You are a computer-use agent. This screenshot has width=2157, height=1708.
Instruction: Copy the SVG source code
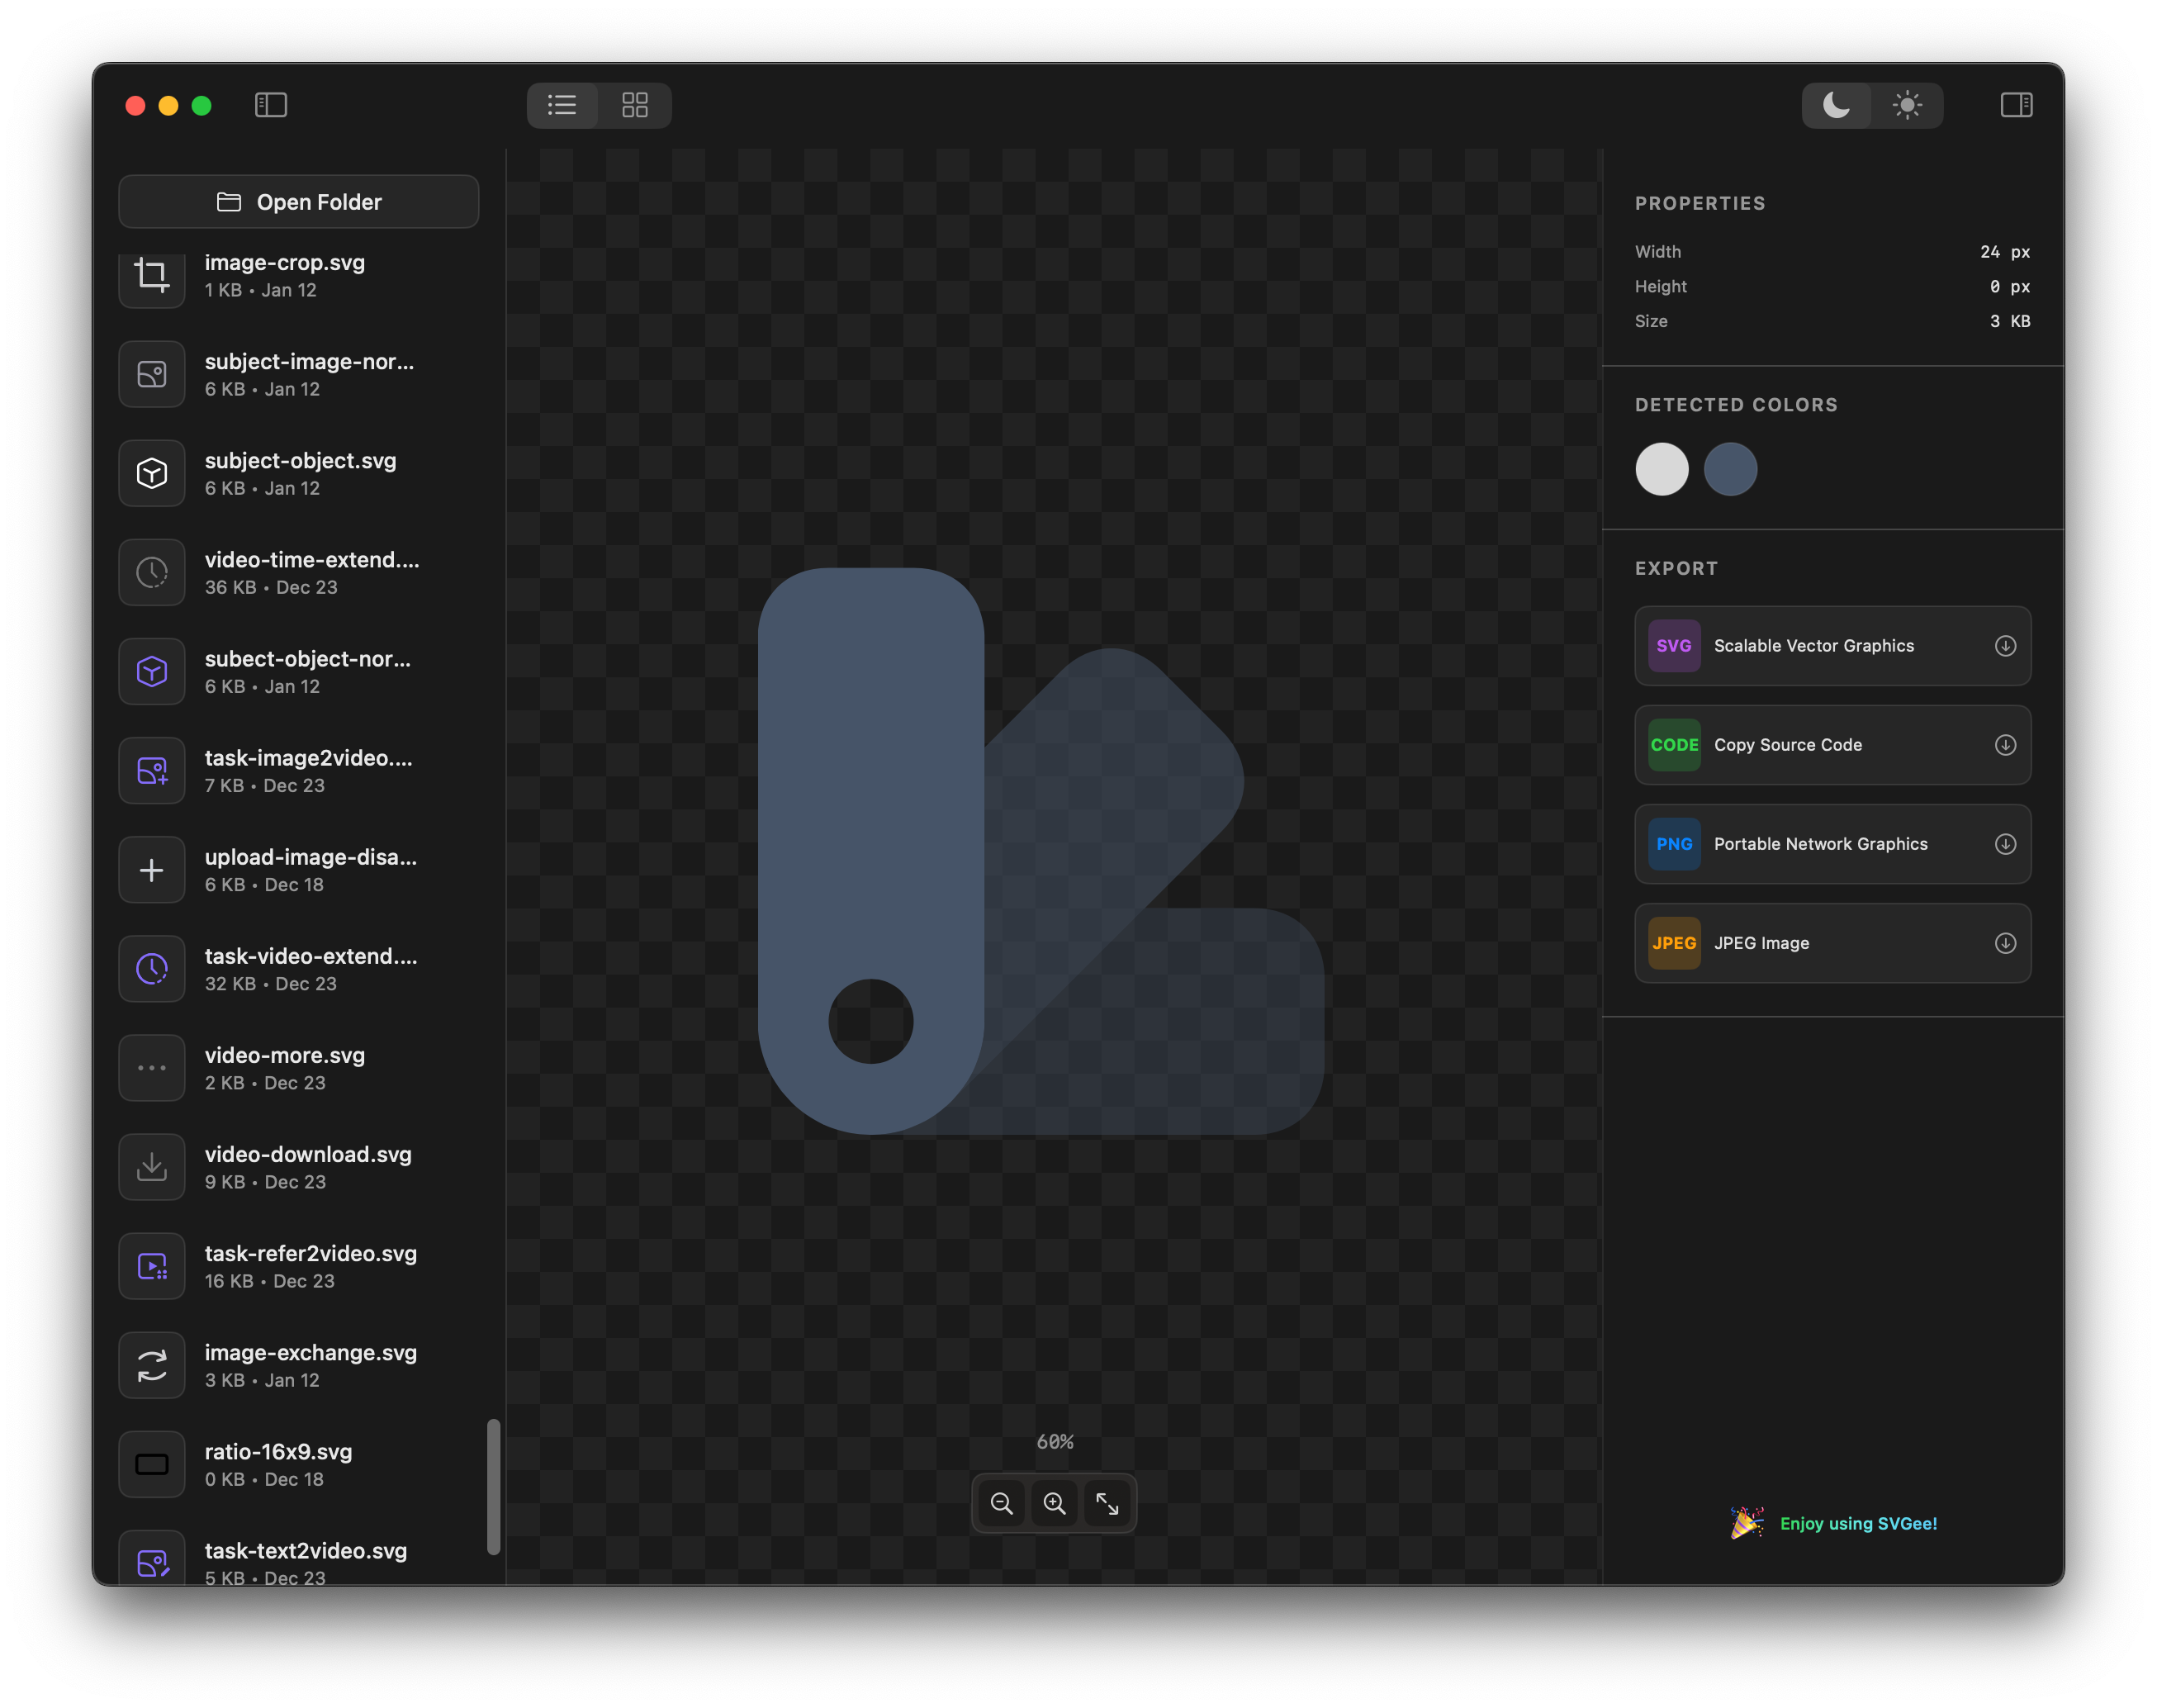(2006, 745)
